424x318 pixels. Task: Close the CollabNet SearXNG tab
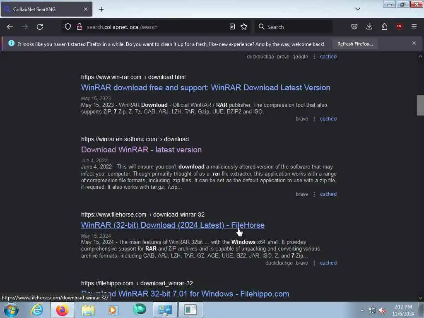[86, 9]
